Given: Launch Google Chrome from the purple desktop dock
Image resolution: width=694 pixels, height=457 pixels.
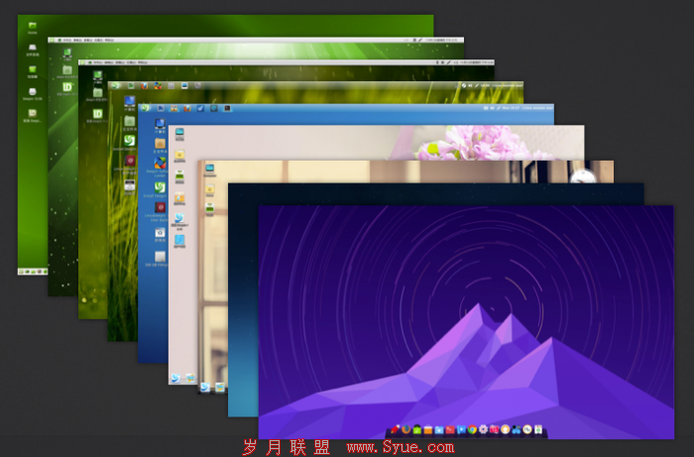Looking at the screenshot, I should (x=472, y=429).
